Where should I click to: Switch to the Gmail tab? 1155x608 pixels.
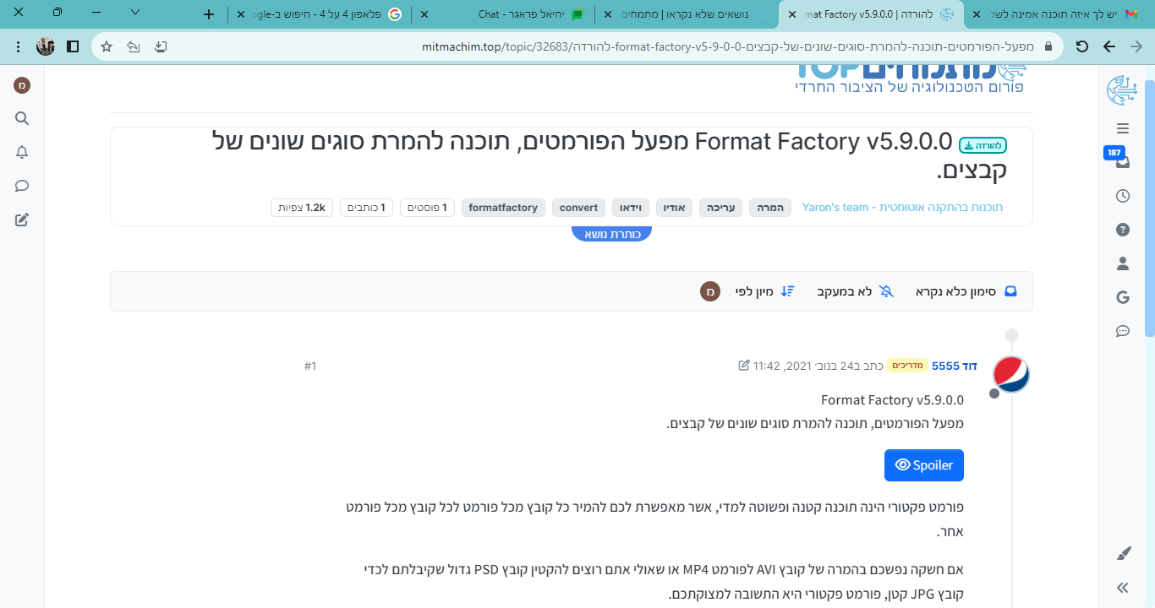[x=1059, y=14]
